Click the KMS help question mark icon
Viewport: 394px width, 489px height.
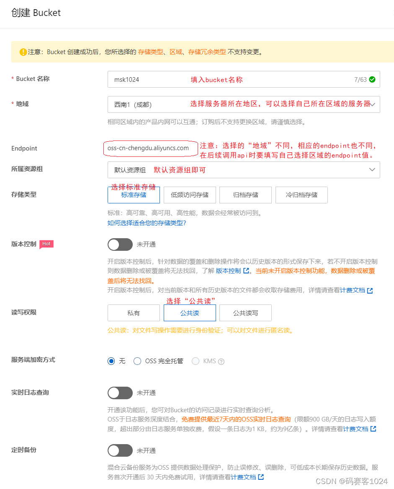coord(221,362)
